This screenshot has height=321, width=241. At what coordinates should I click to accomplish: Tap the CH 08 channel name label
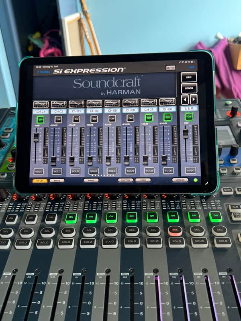pyautogui.click(x=167, y=109)
